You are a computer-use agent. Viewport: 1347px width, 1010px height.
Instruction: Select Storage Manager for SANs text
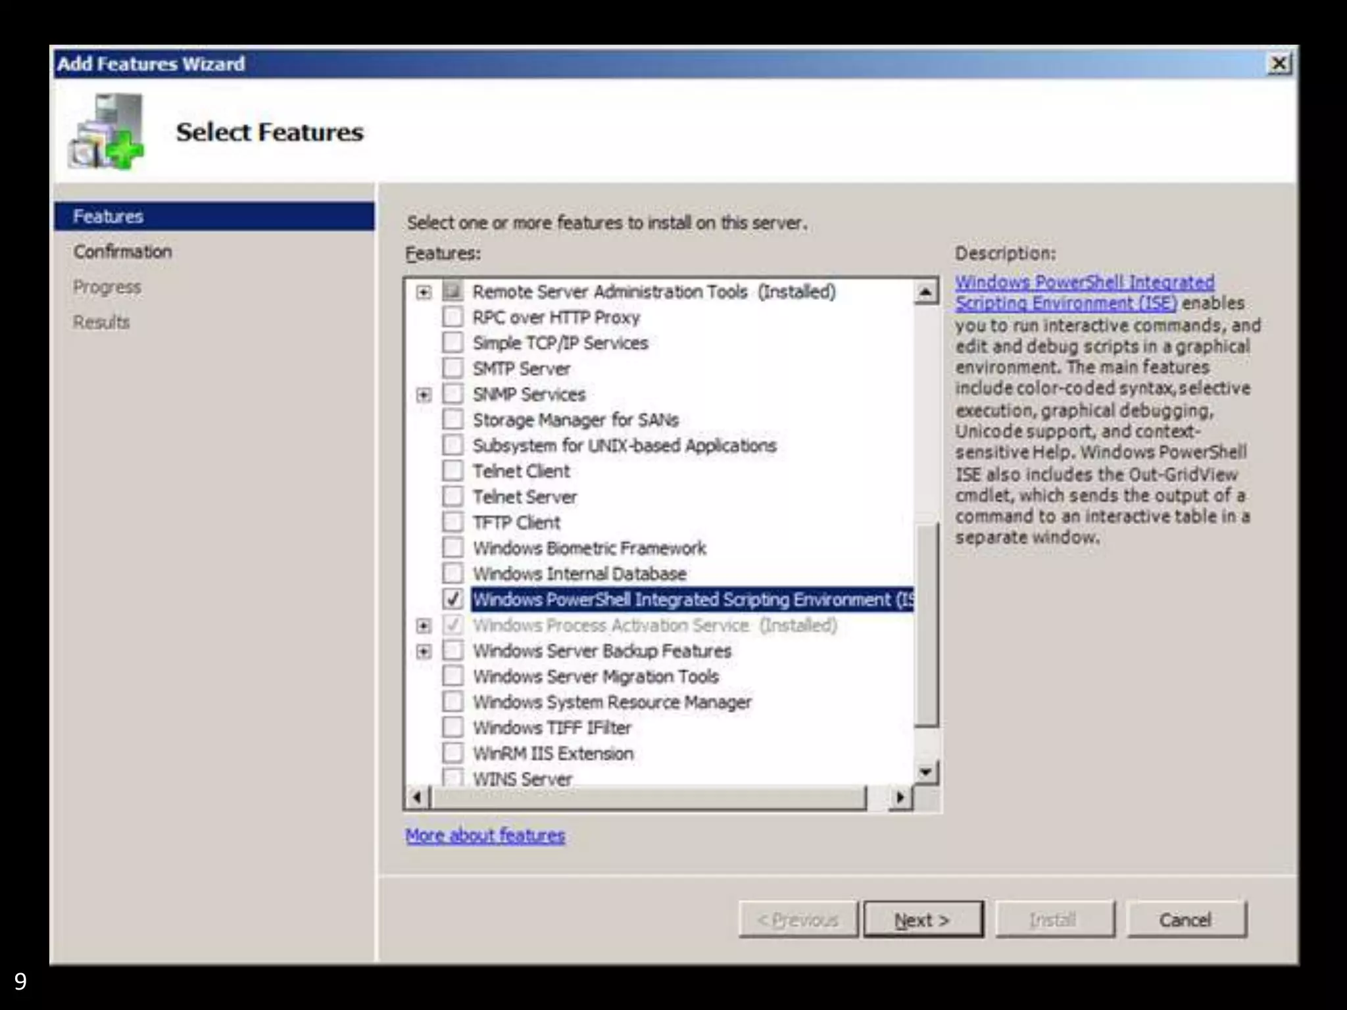point(576,420)
